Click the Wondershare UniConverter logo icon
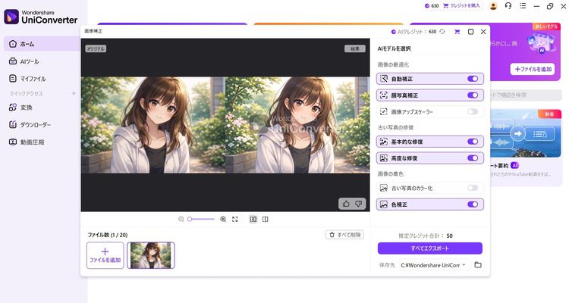Image resolution: width=569 pixels, height=303 pixels. pyautogui.click(x=11, y=17)
